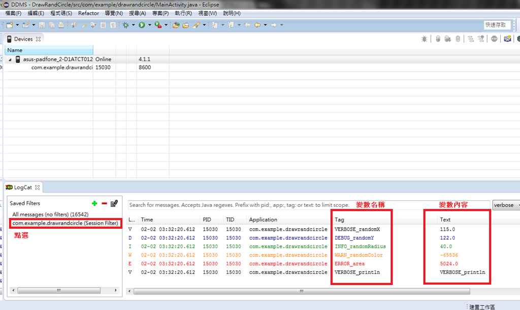
Task: Click the Search flashlight toolbar icon
Action: (x=197, y=25)
